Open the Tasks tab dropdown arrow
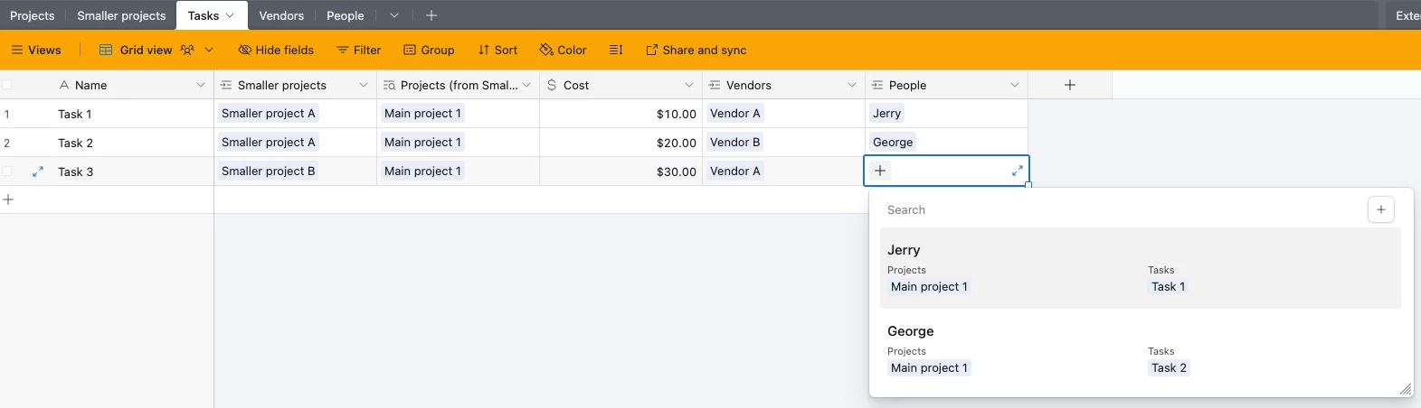This screenshot has height=408, width=1421. coord(230,15)
